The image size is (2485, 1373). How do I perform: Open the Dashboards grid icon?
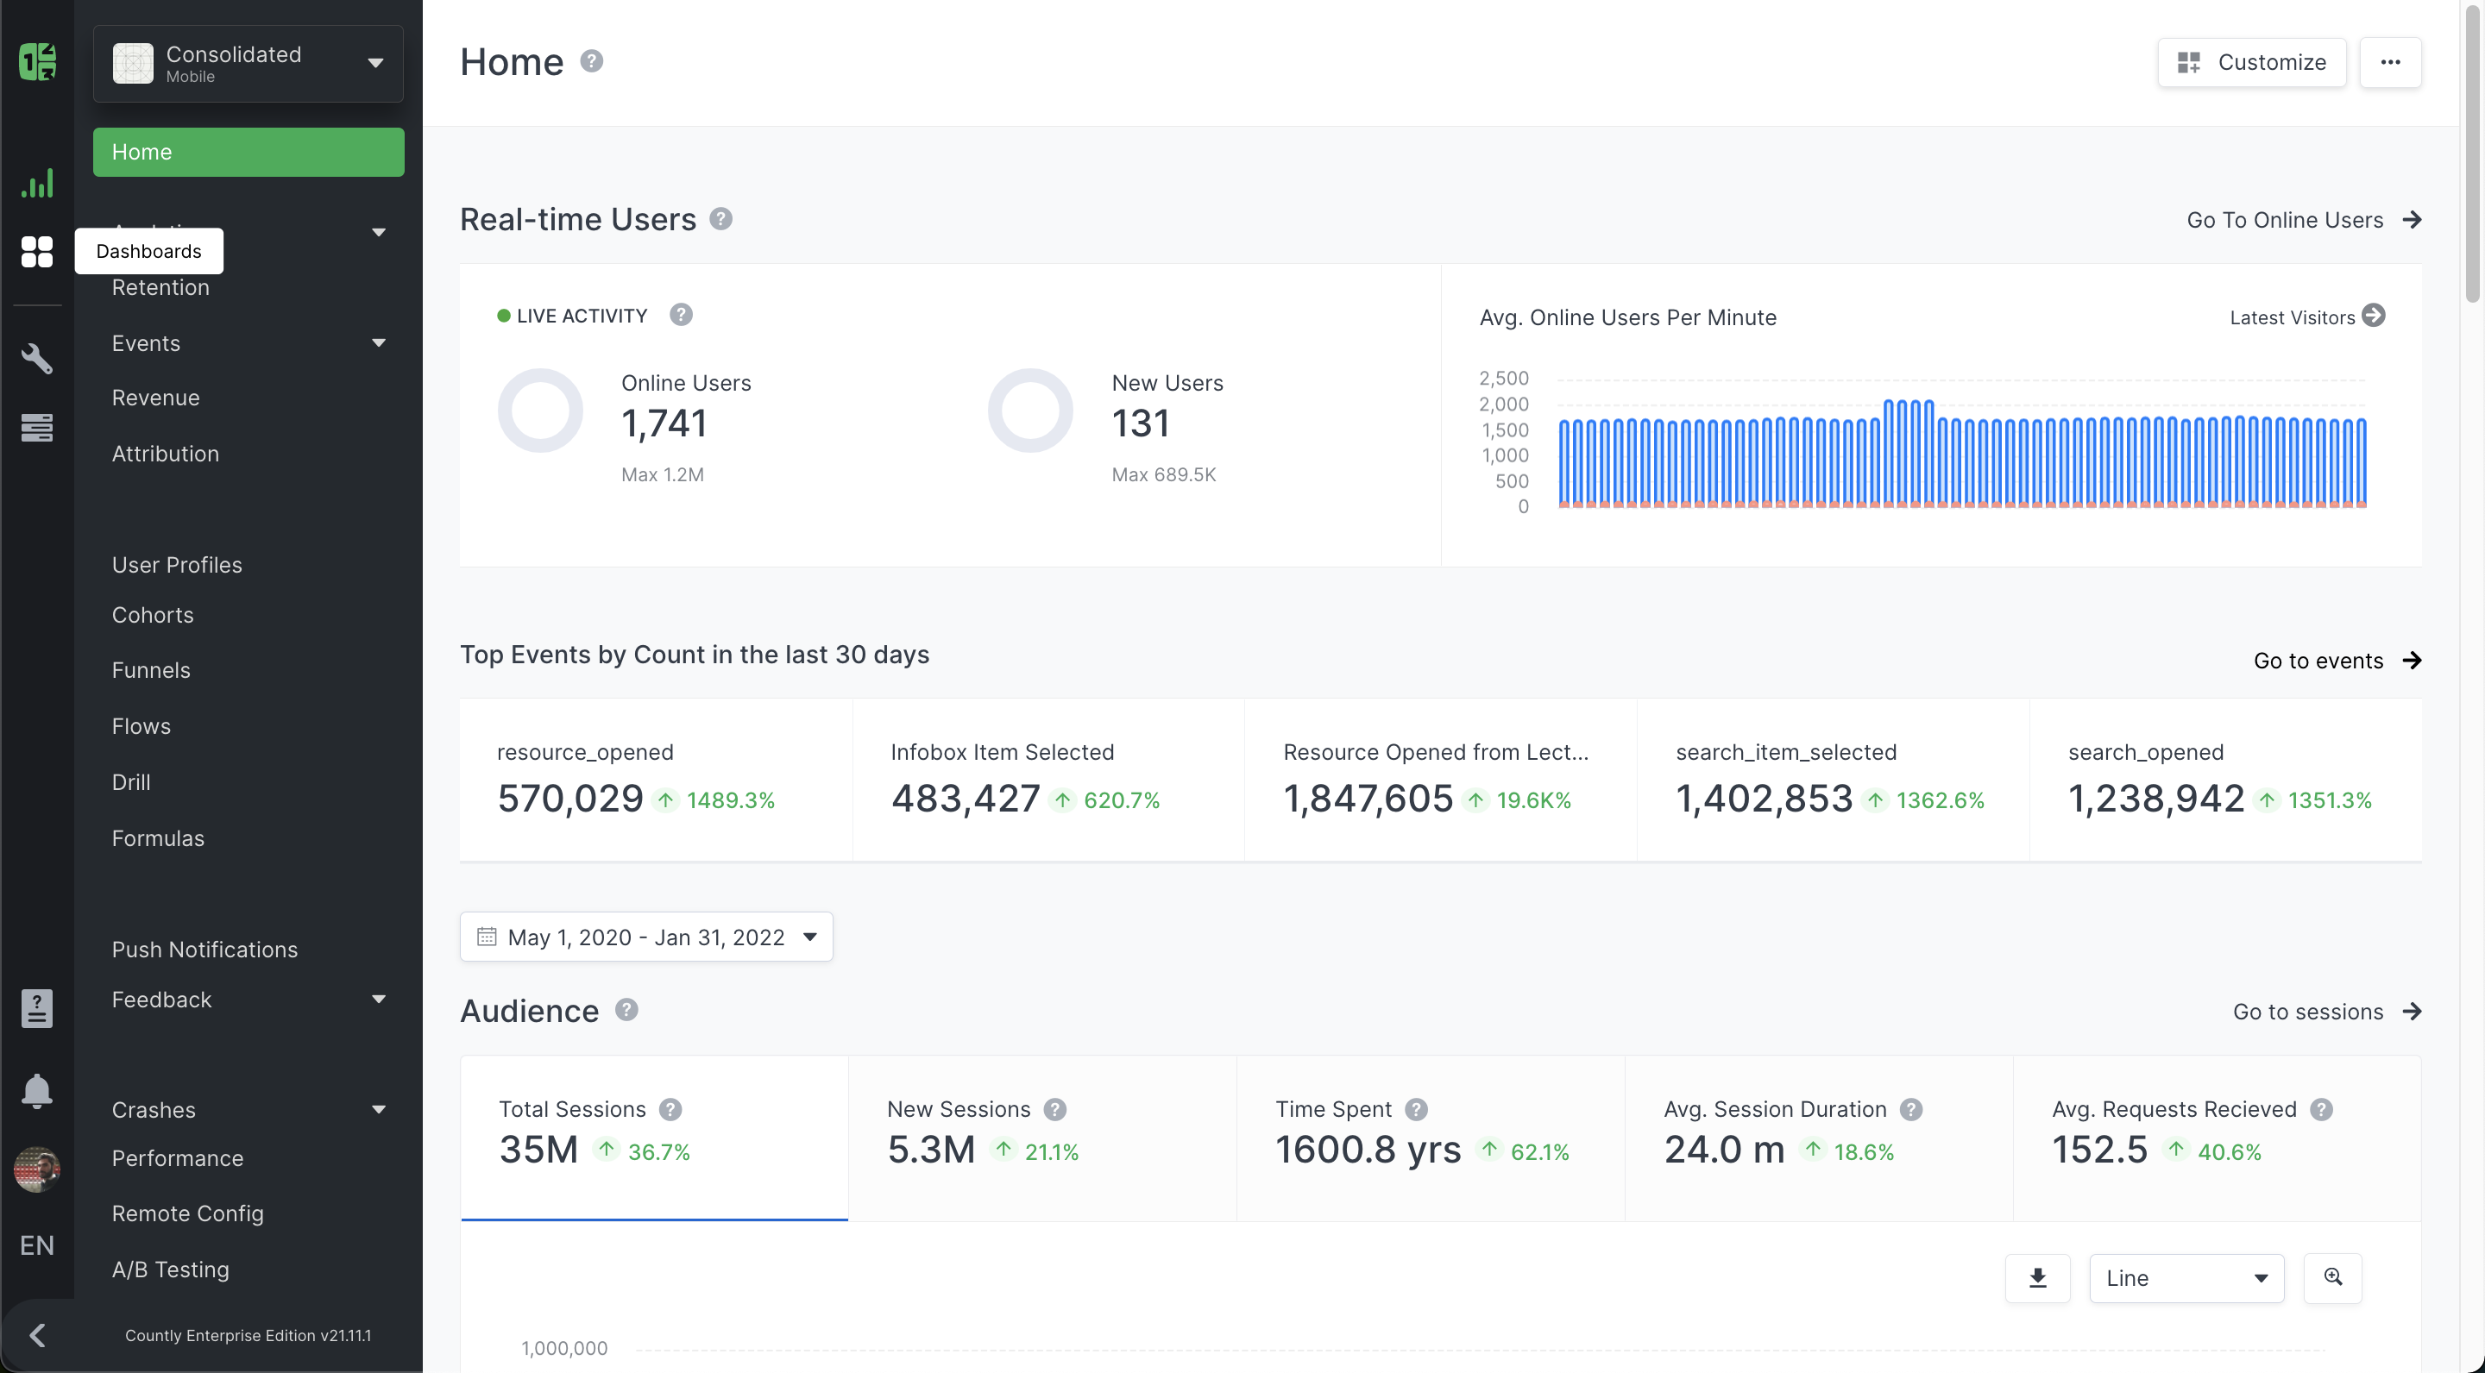tap(36, 252)
